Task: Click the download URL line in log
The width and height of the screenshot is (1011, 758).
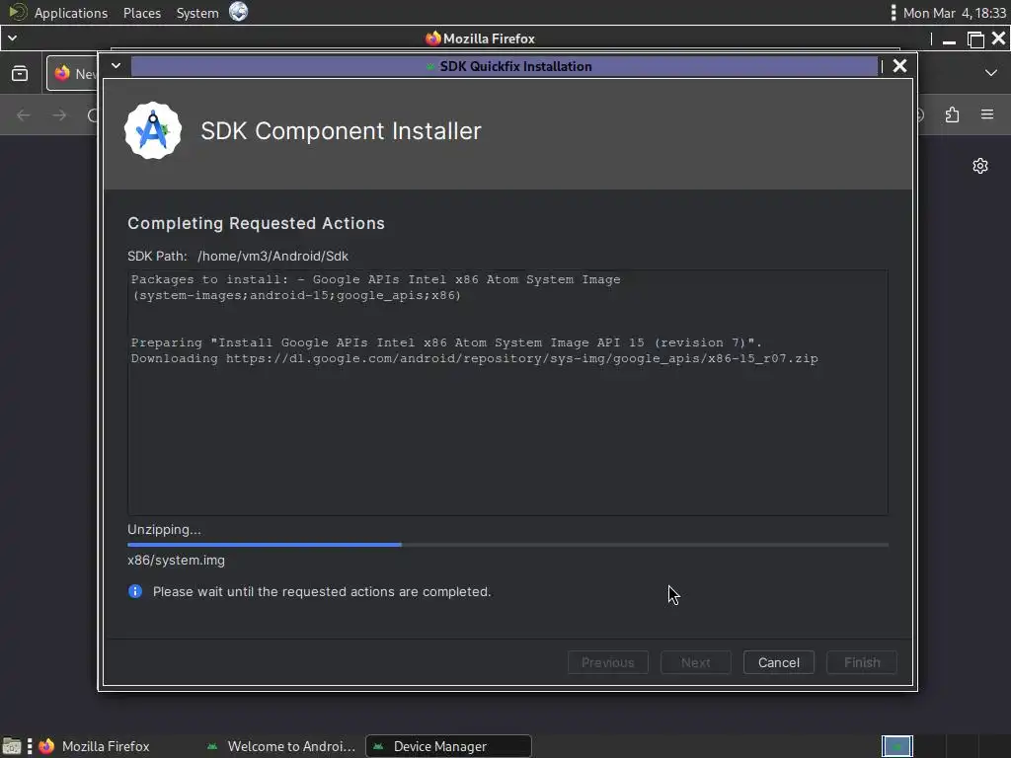Action: click(x=475, y=358)
